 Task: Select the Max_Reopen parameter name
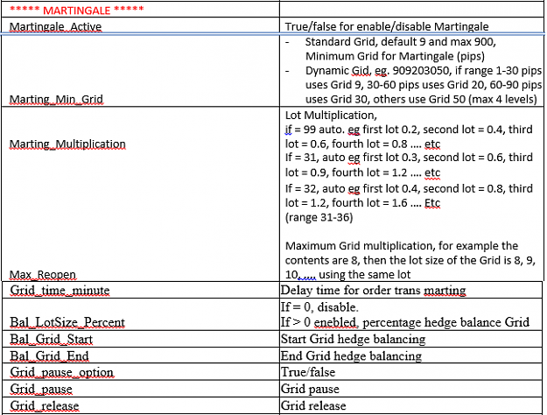coord(43,275)
